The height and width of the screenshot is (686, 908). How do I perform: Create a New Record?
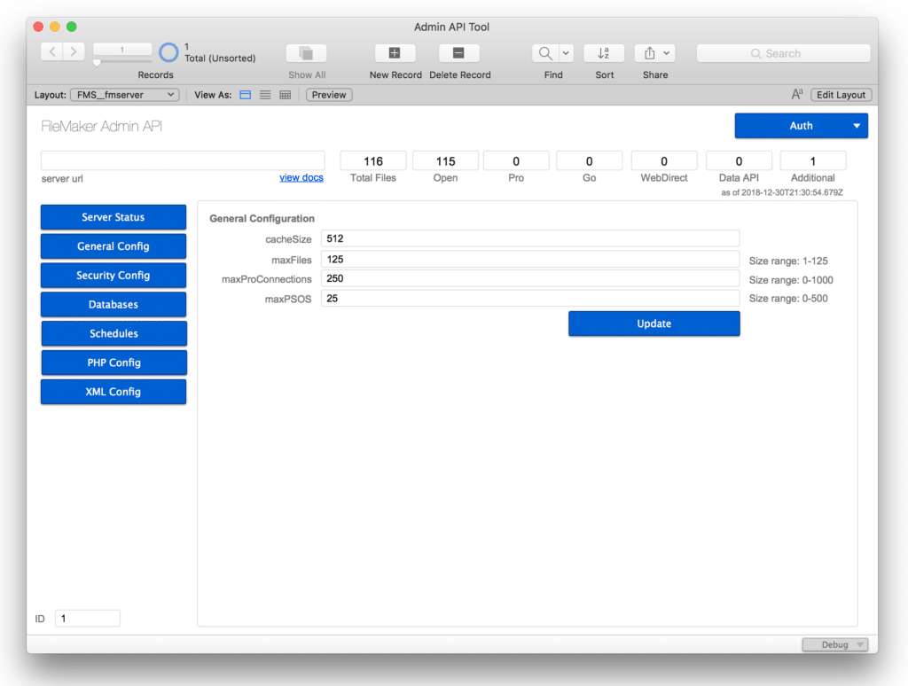tap(395, 53)
